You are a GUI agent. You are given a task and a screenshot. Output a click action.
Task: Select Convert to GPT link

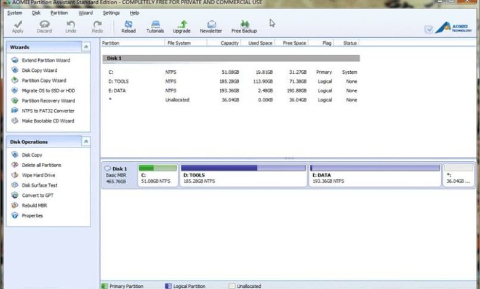pos(38,196)
